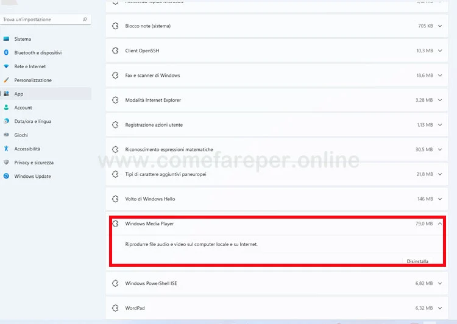Click the Windows Media Player title text
The width and height of the screenshot is (457, 324).
point(149,224)
